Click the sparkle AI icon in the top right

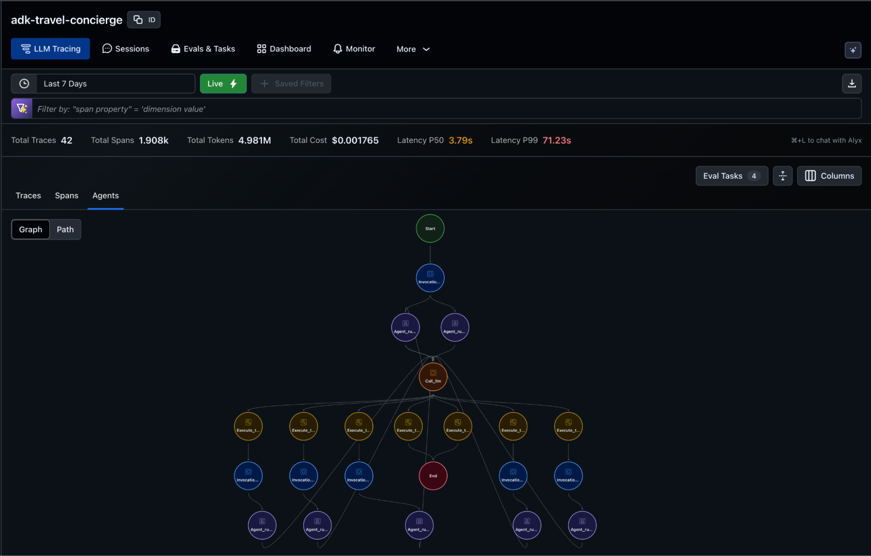pos(853,50)
